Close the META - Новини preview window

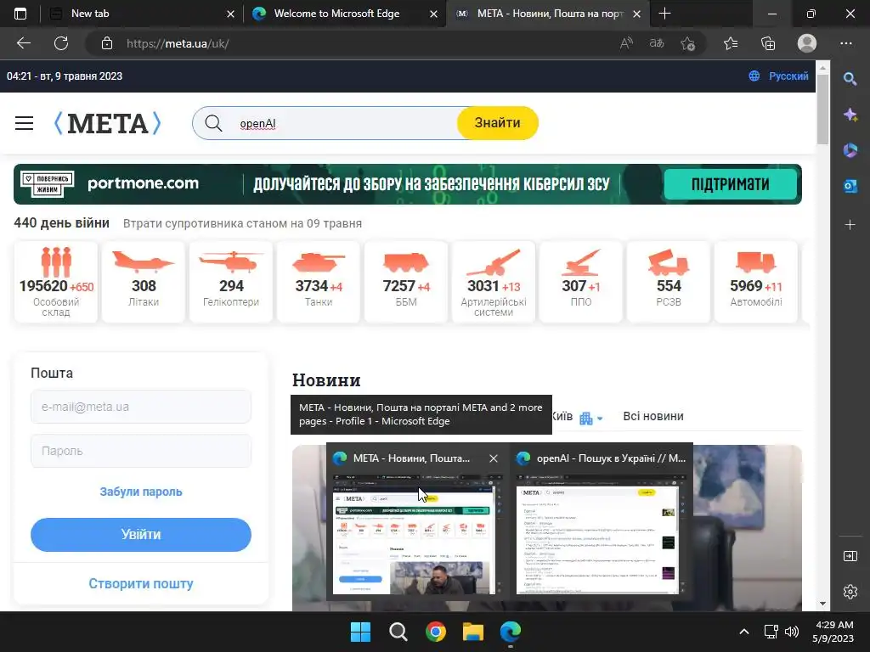(x=494, y=458)
